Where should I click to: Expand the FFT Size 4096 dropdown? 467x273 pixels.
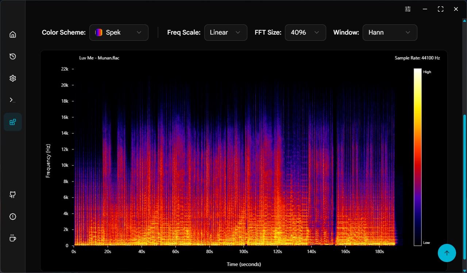tap(305, 32)
